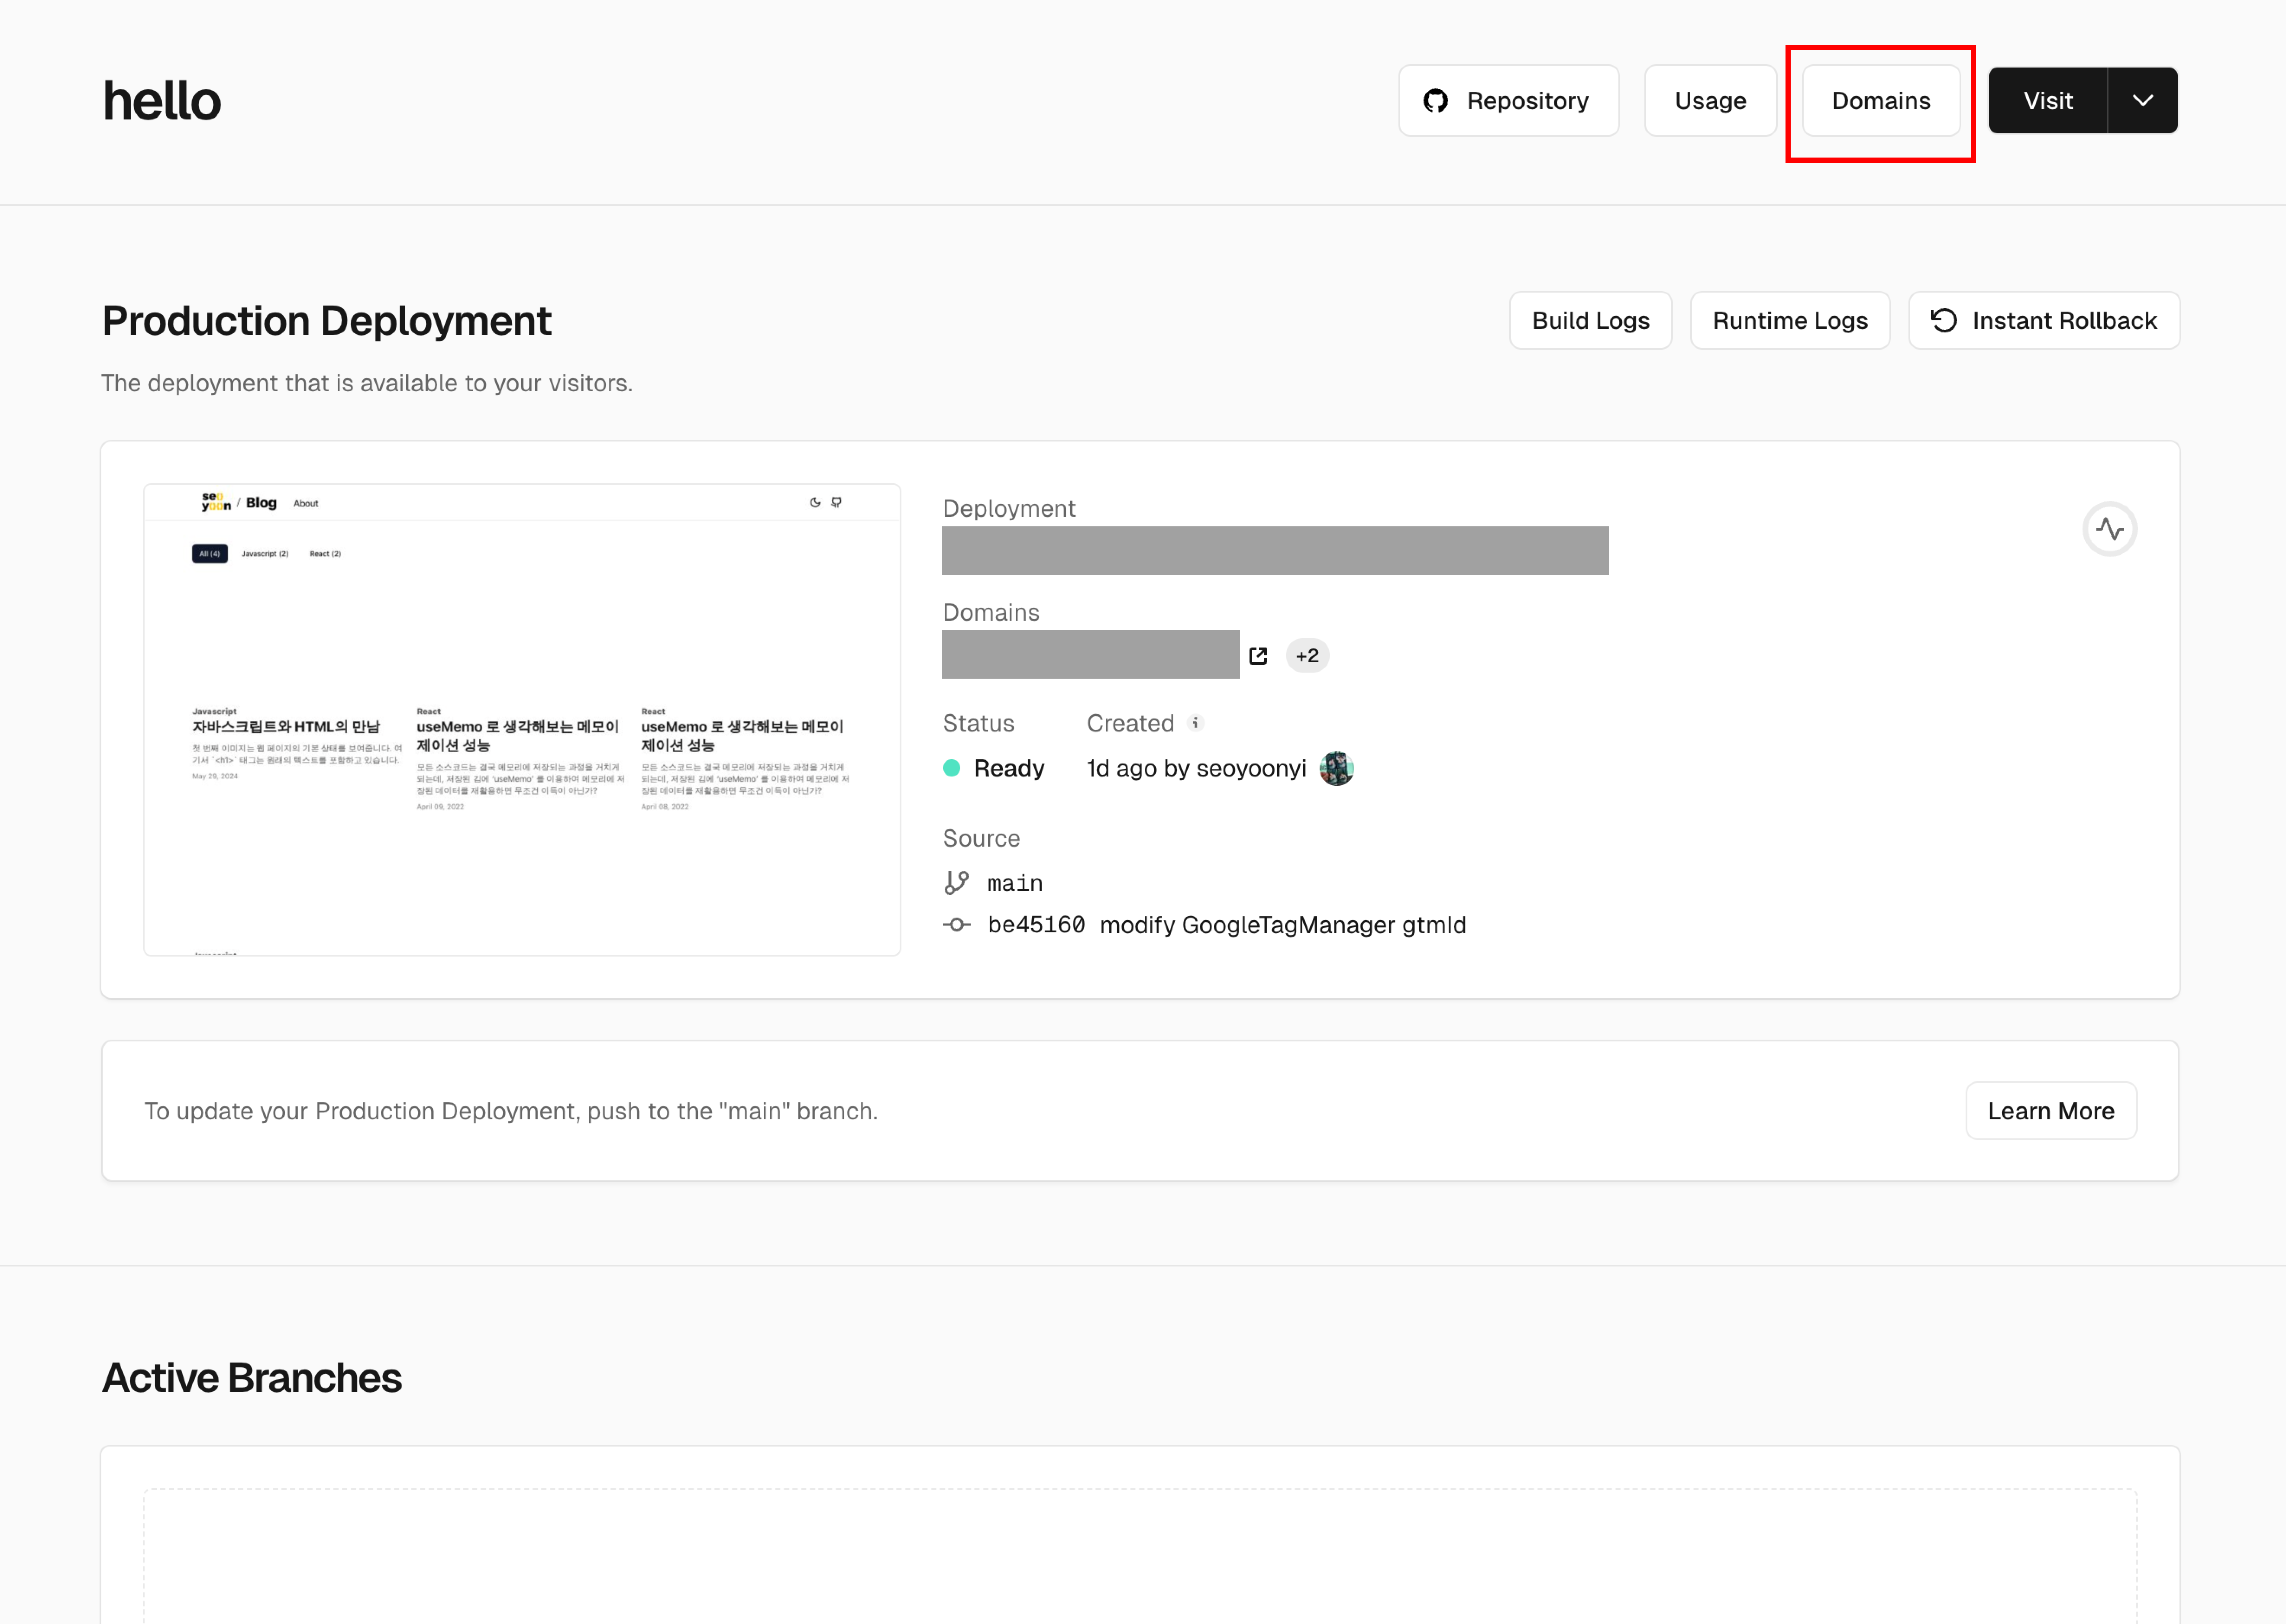Image resolution: width=2286 pixels, height=1624 pixels.
Task: Click the 'hello' project title
Action: [x=161, y=100]
